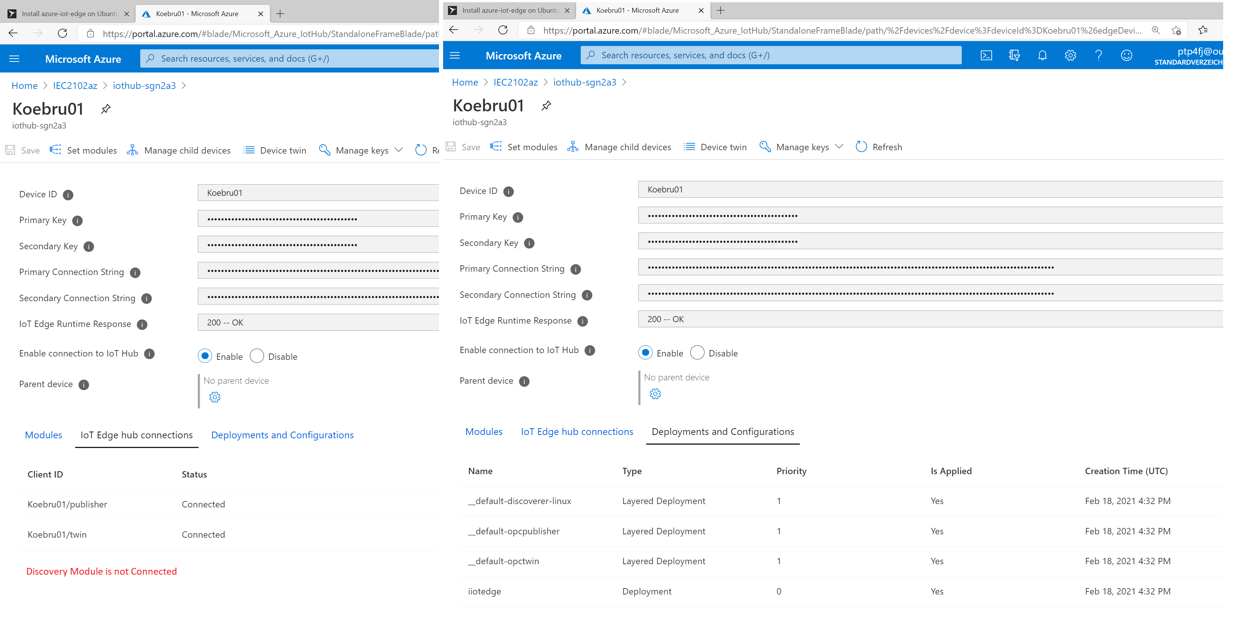Select Disable radio button in left window
Image resolution: width=1234 pixels, height=621 pixels.
[257, 356]
